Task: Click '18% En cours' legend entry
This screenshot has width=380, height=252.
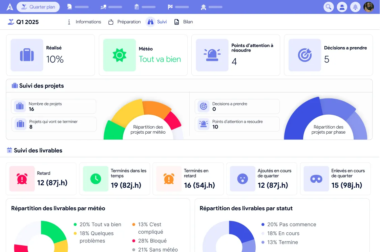Action: tap(280, 233)
